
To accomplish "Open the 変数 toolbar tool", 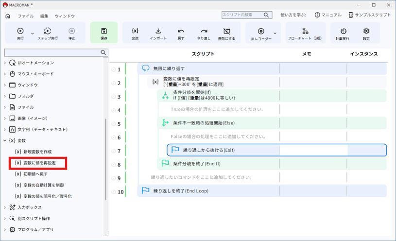I will pos(135,34).
